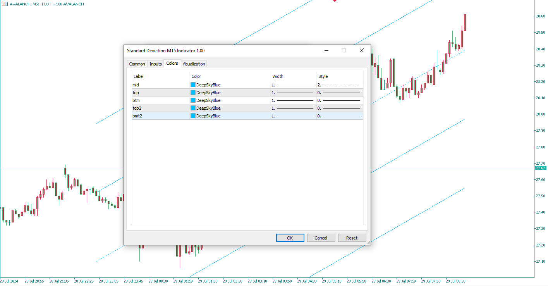
Task: Open color swatch for top row
Action: [193, 93]
